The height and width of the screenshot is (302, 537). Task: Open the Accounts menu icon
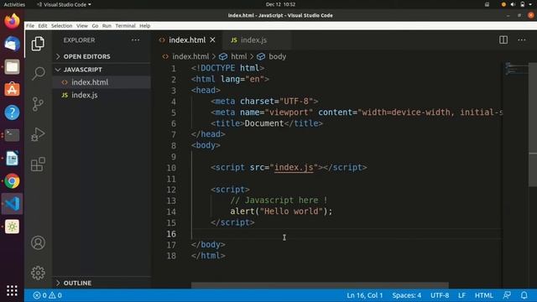(x=38, y=242)
